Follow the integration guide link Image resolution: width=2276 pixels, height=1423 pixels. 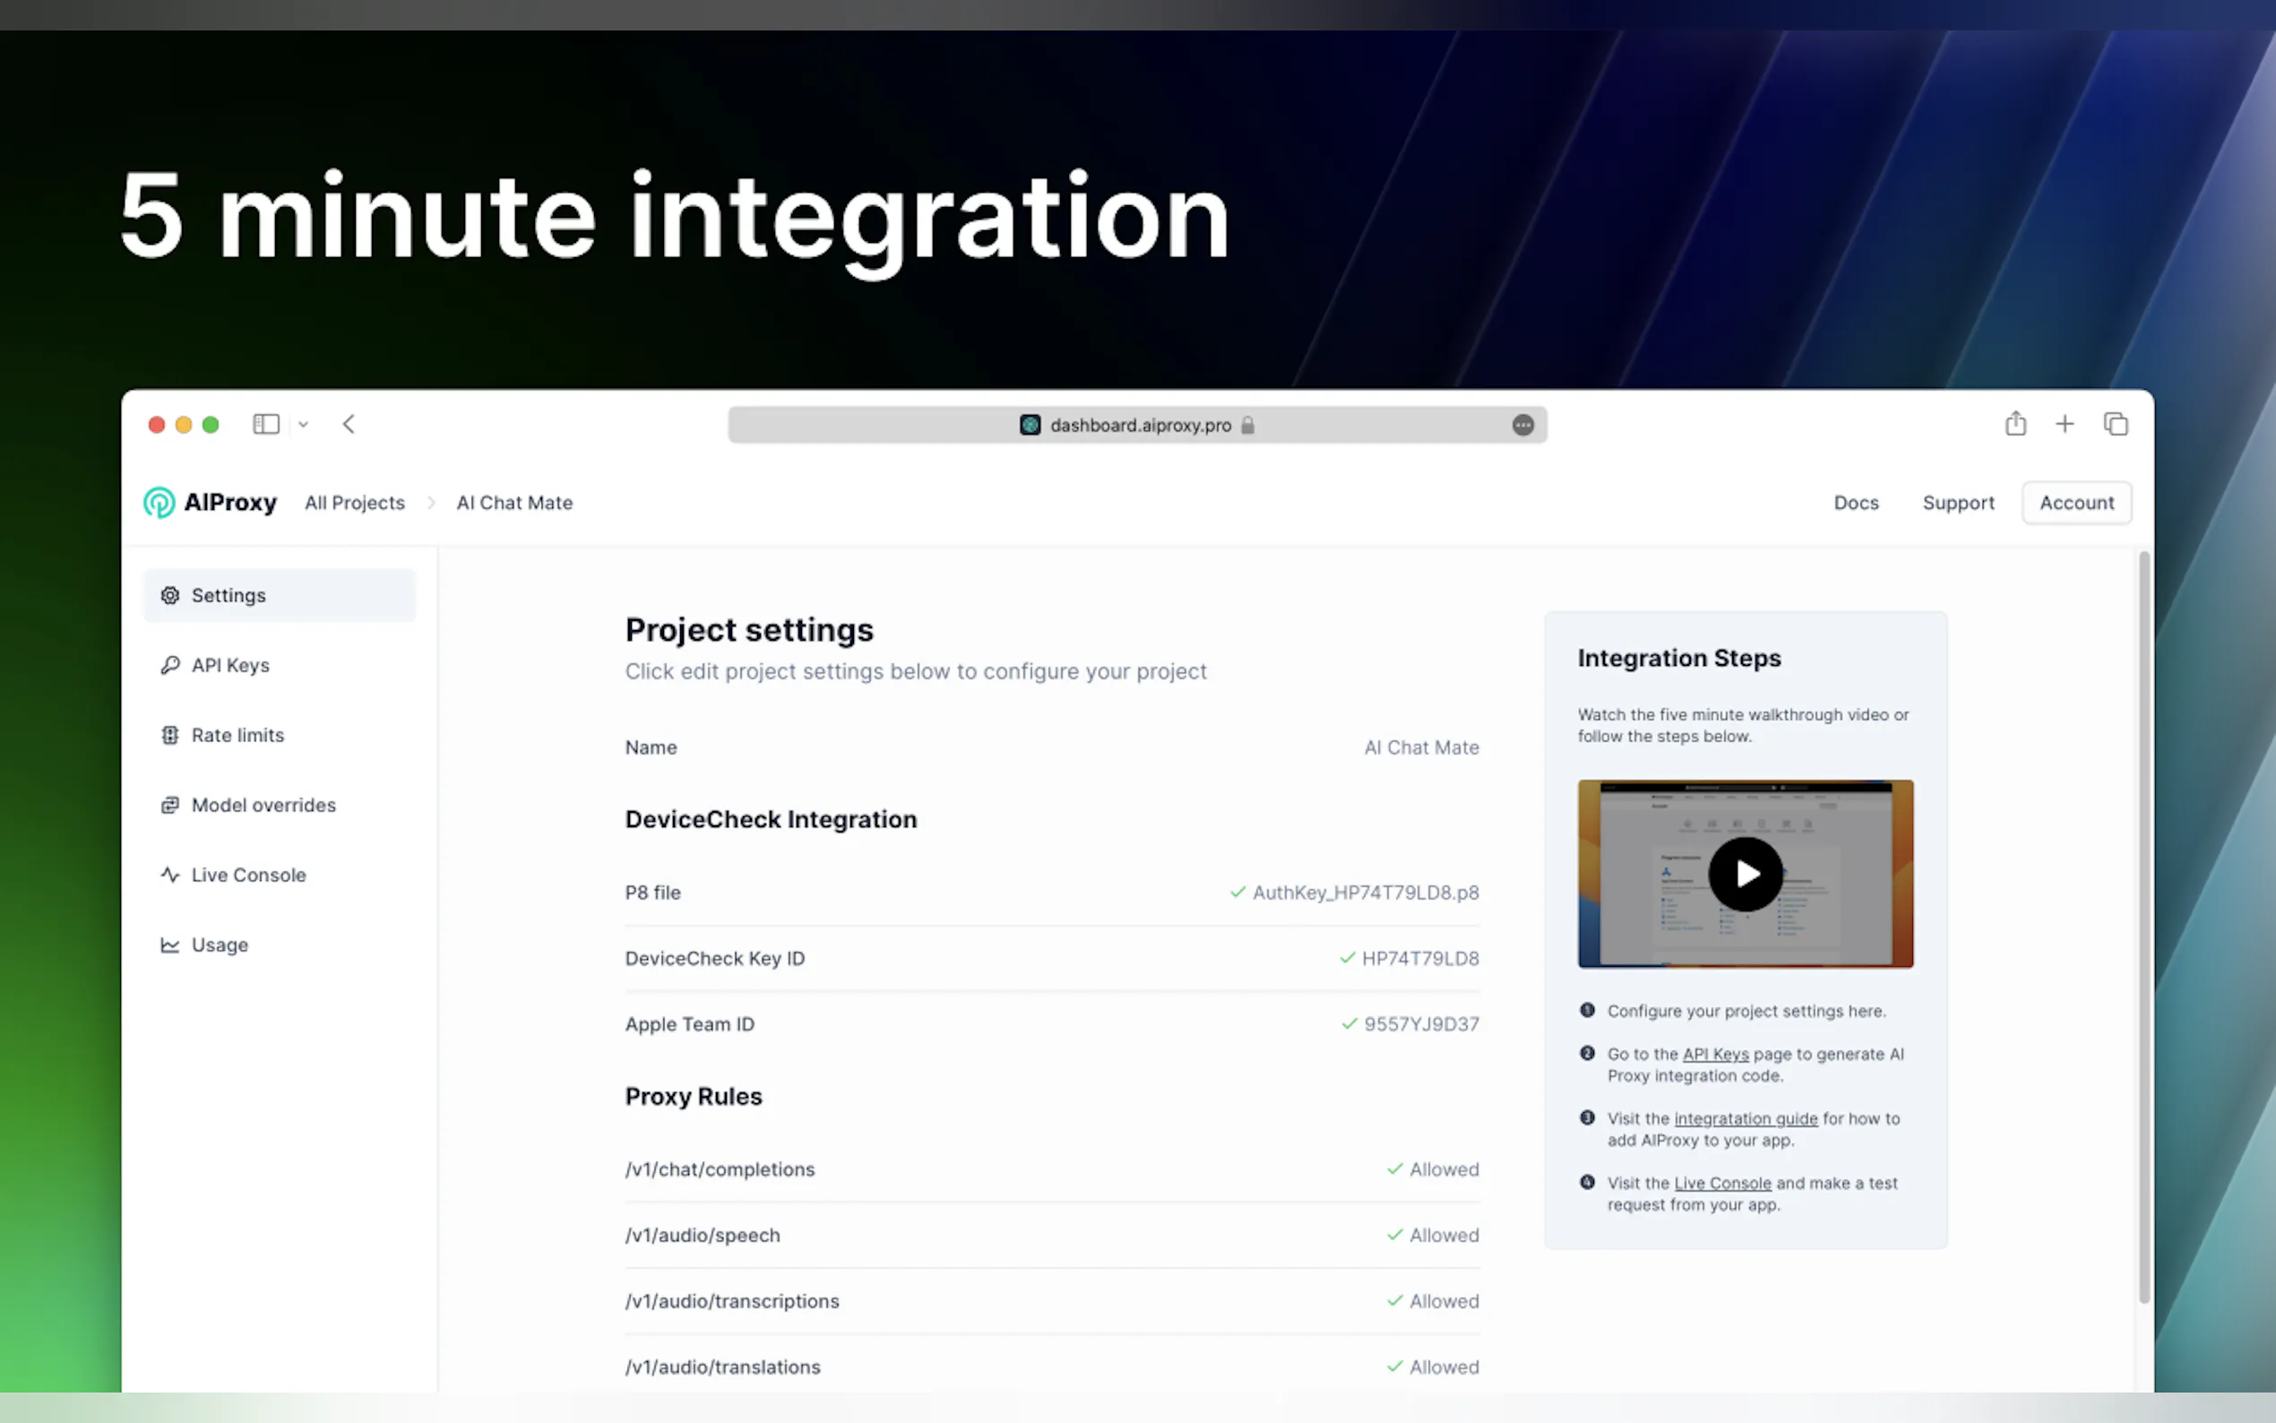click(x=1746, y=1118)
